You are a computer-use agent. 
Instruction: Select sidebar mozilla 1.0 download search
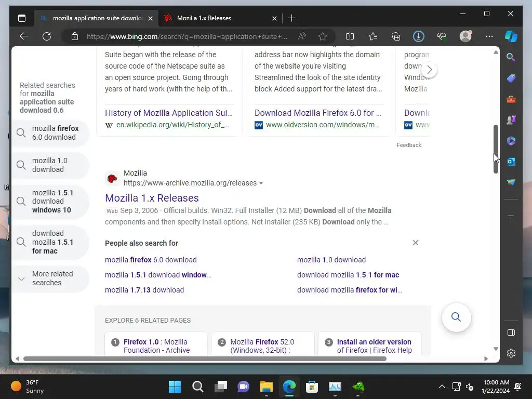50,165
